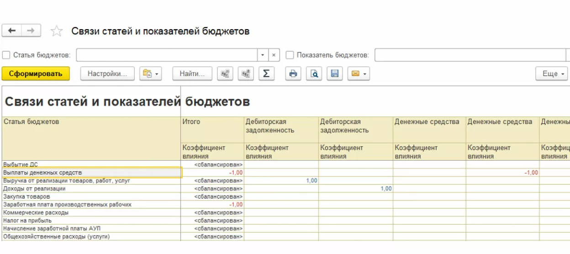Click the yellow Сформировать button
Image resolution: width=570 pixels, height=254 pixels.
(36, 74)
